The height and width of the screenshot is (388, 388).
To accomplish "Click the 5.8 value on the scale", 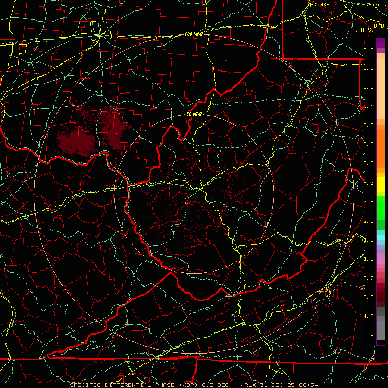I will (x=369, y=144).
